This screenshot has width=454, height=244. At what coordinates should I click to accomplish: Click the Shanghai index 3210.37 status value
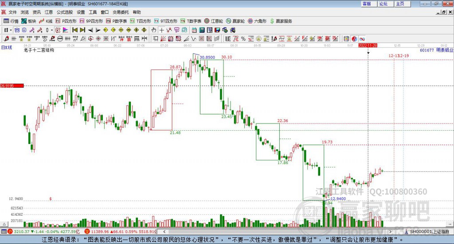[x=21, y=232]
